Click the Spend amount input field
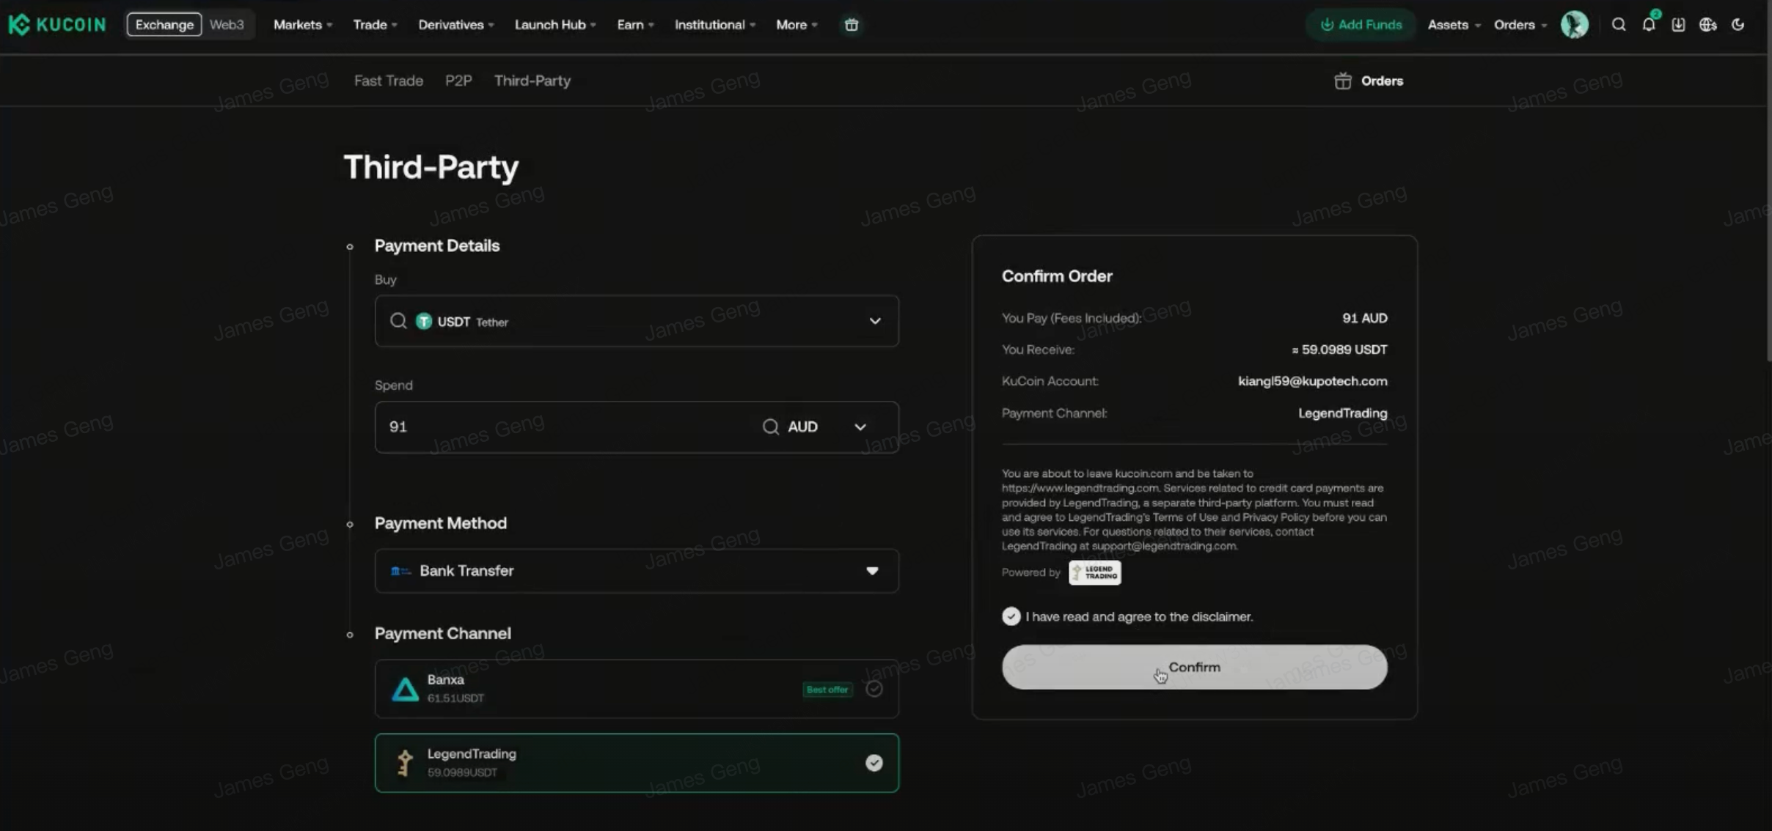Viewport: 1772px width, 831px height. click(565, 426)
